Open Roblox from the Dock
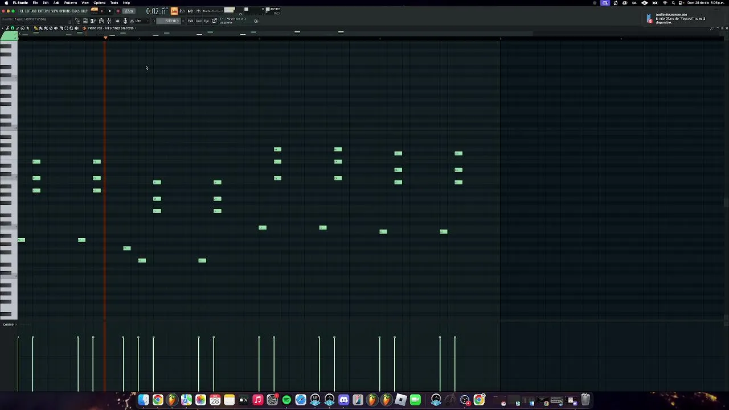The image size is (729, 410). pyautogui.click(x=401, y=400)
